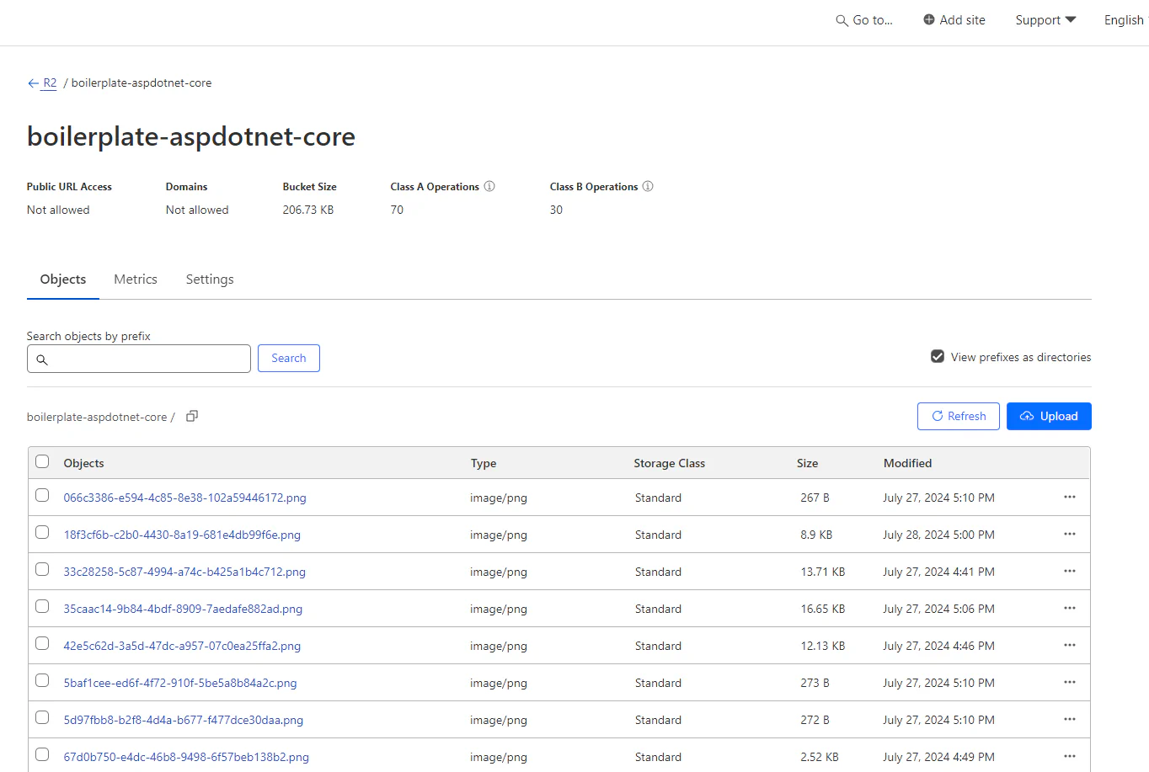Click the Add site plus icon

click(927, 19)
